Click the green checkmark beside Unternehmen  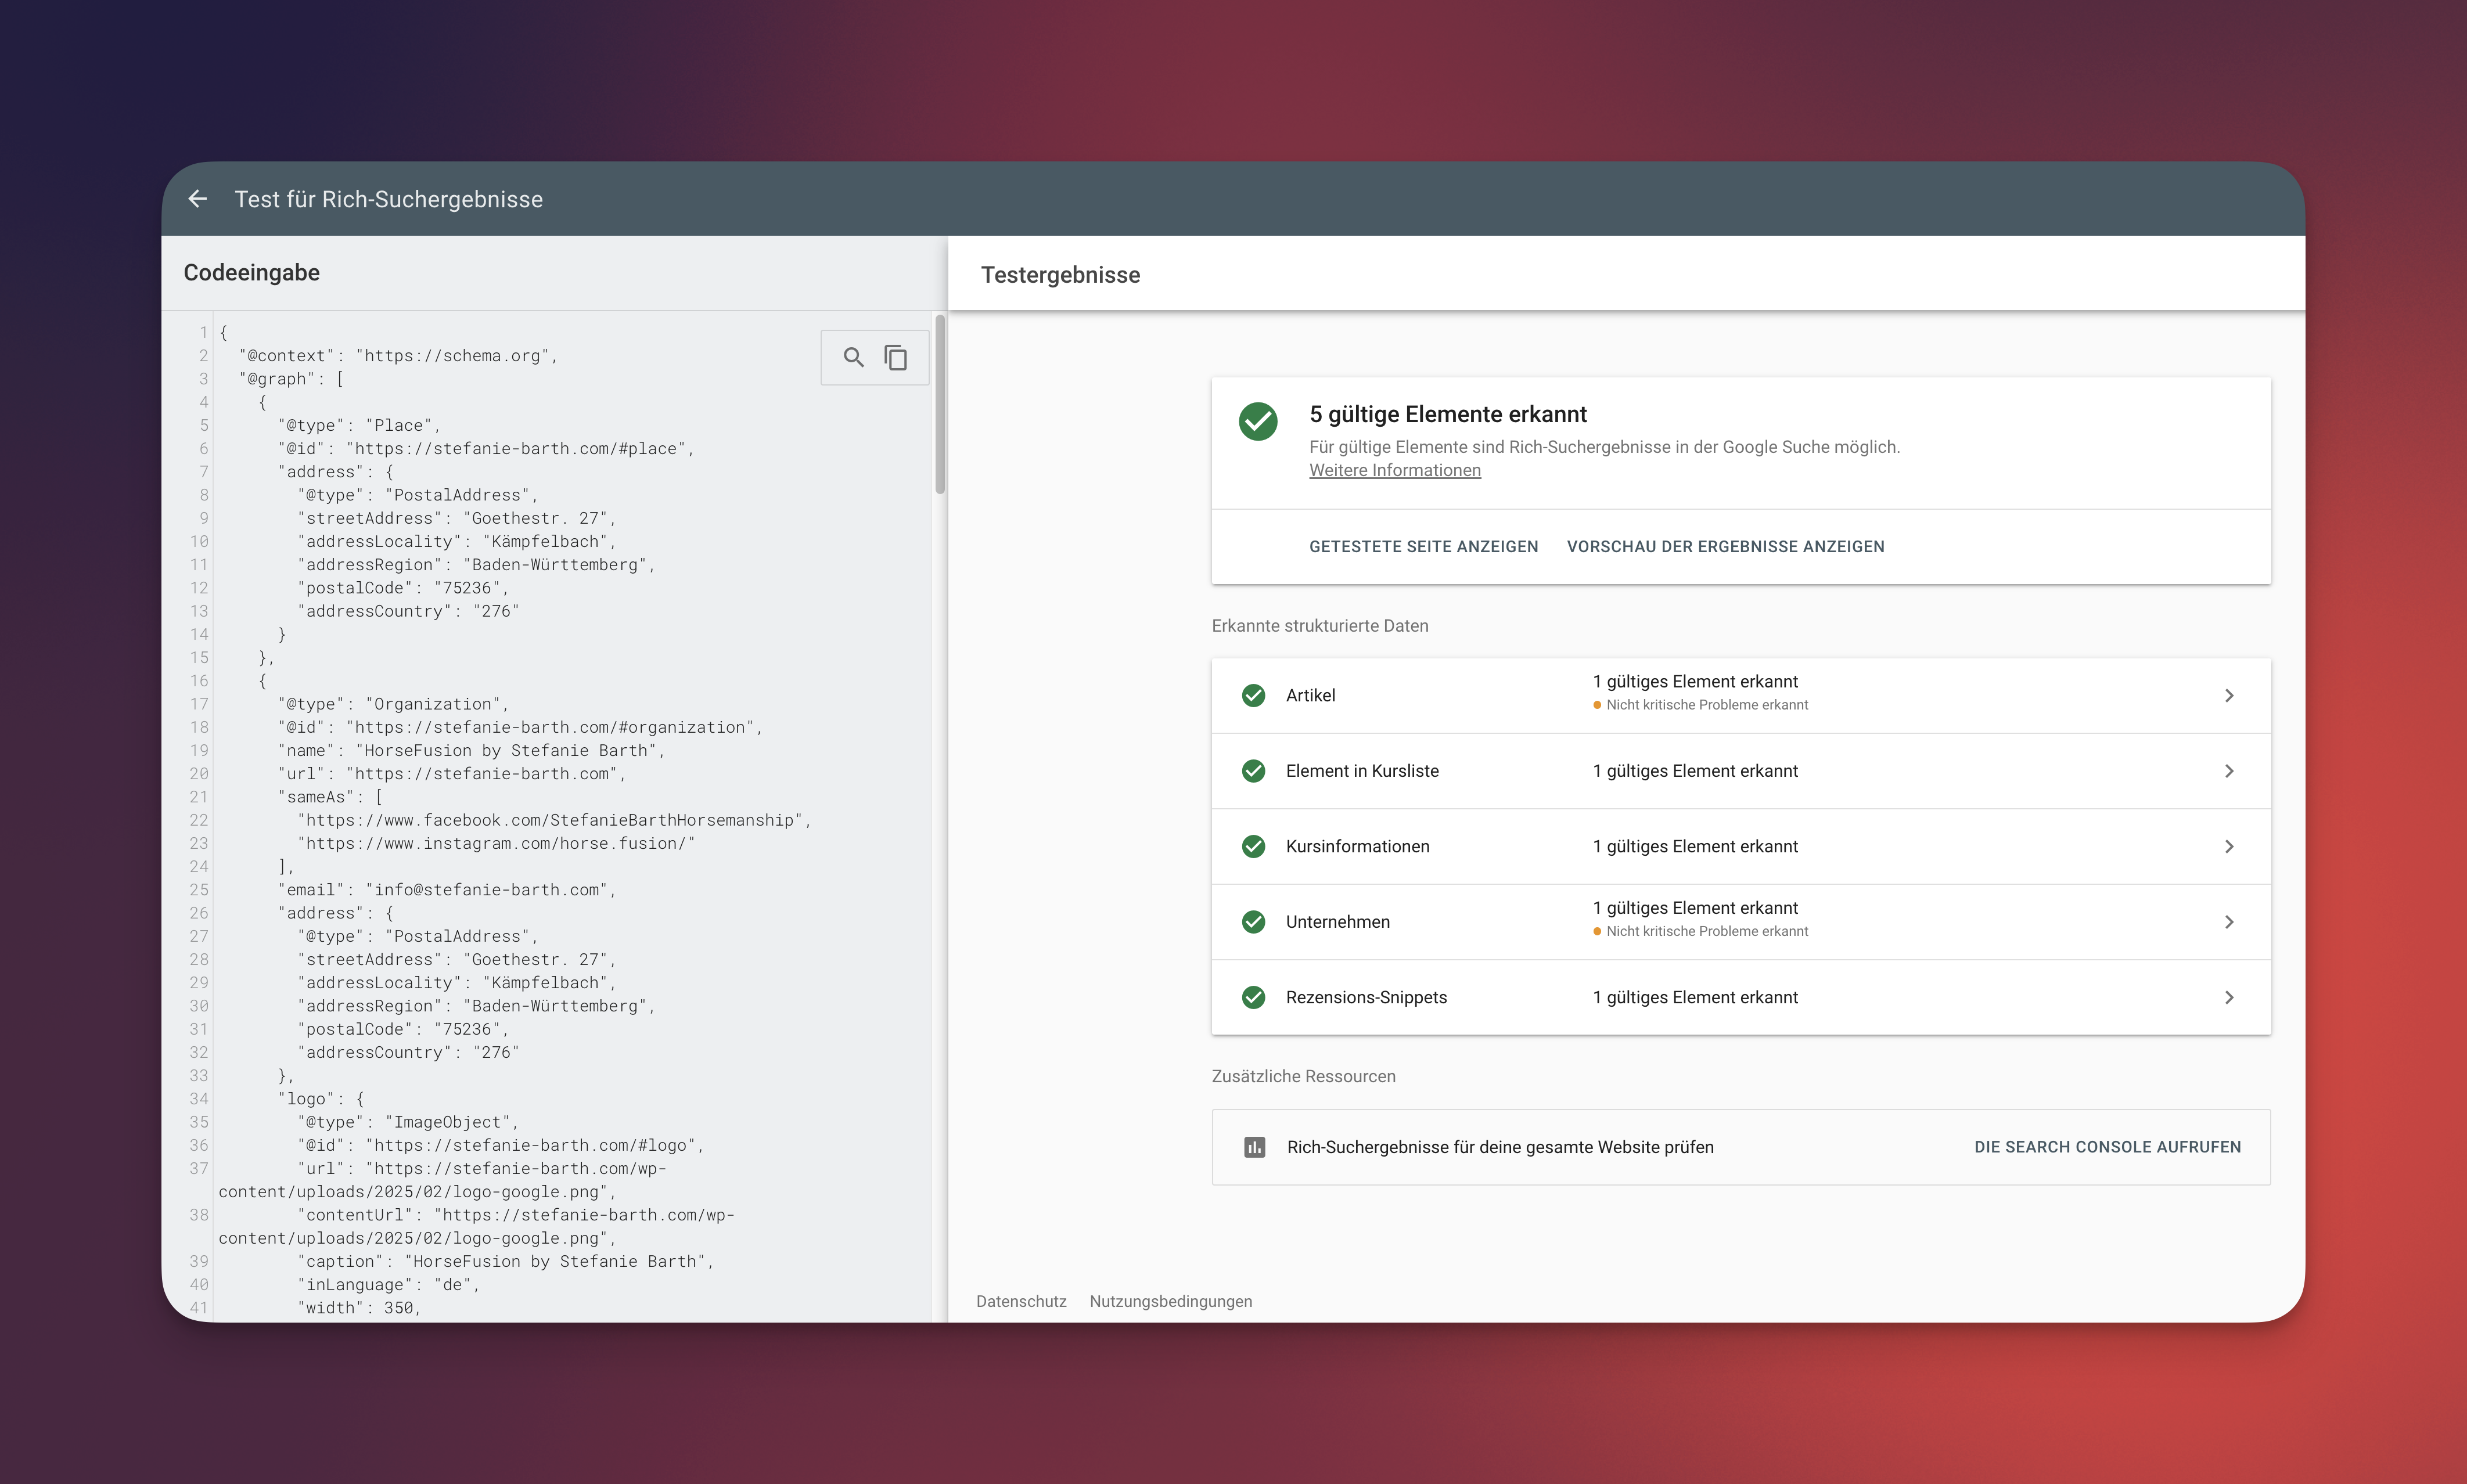[1253, 922]
